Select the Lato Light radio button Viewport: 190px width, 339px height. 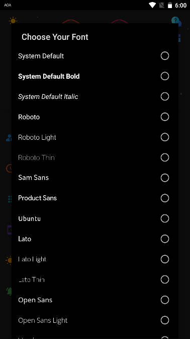click(x=165, y=259)
